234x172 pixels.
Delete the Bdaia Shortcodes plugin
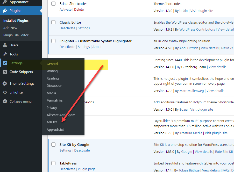coord(79,9)
